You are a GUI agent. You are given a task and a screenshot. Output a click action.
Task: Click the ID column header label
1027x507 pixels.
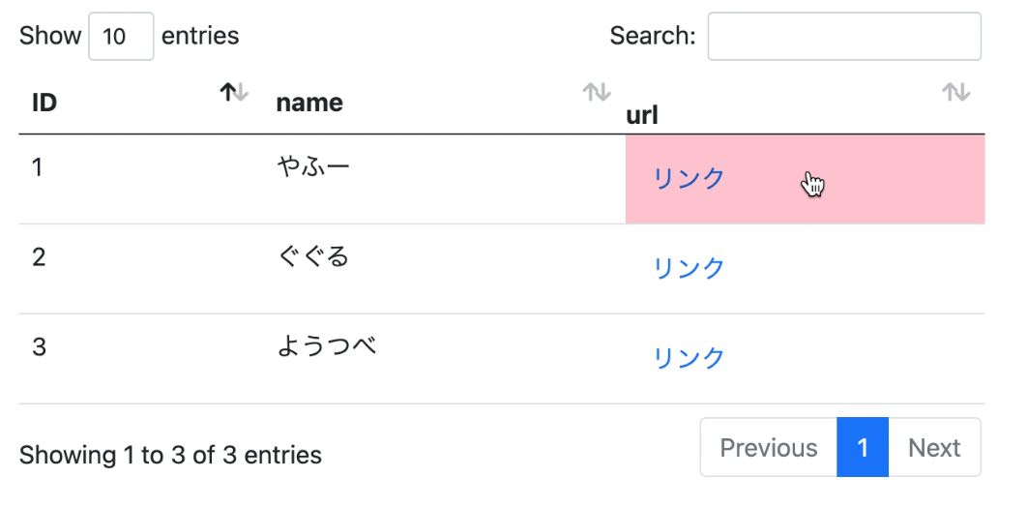tap(44, 103)
